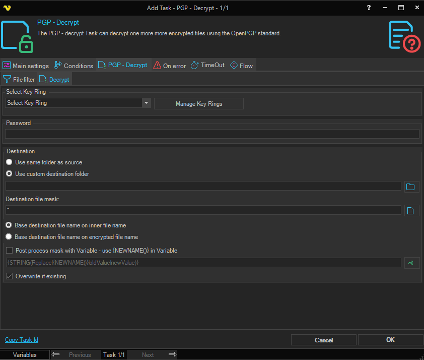Image resolution: width=424 pixels, height=360 pixels.
Task: Open the Conditions tab
Action: pos(74,66)
